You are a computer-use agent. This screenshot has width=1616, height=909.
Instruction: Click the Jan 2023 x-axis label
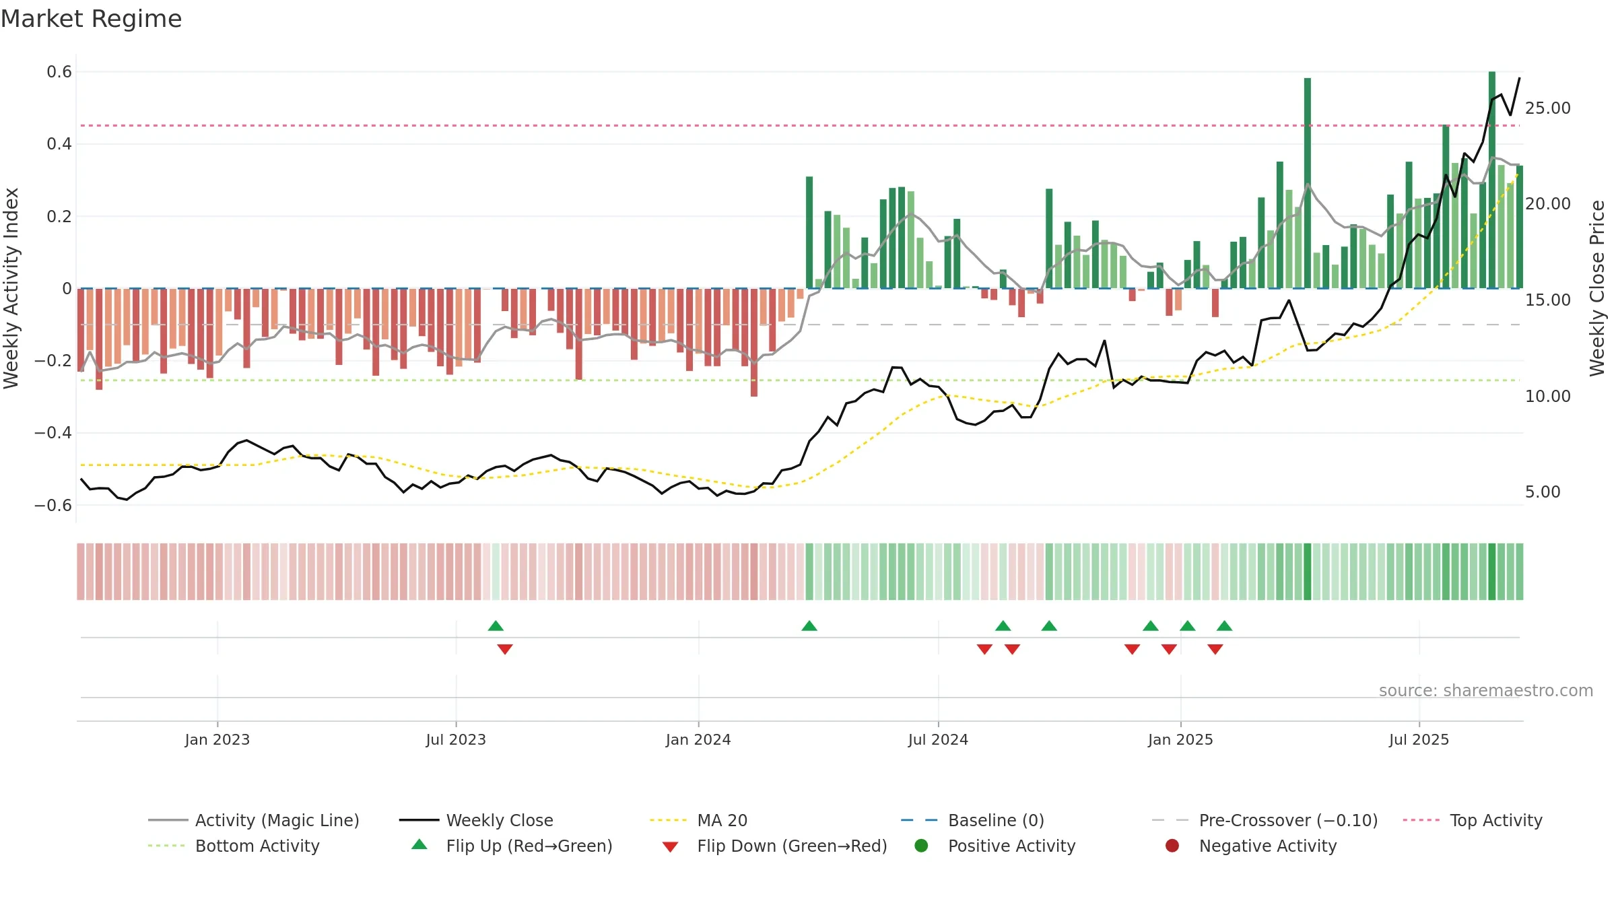click(x=217, y=739)
